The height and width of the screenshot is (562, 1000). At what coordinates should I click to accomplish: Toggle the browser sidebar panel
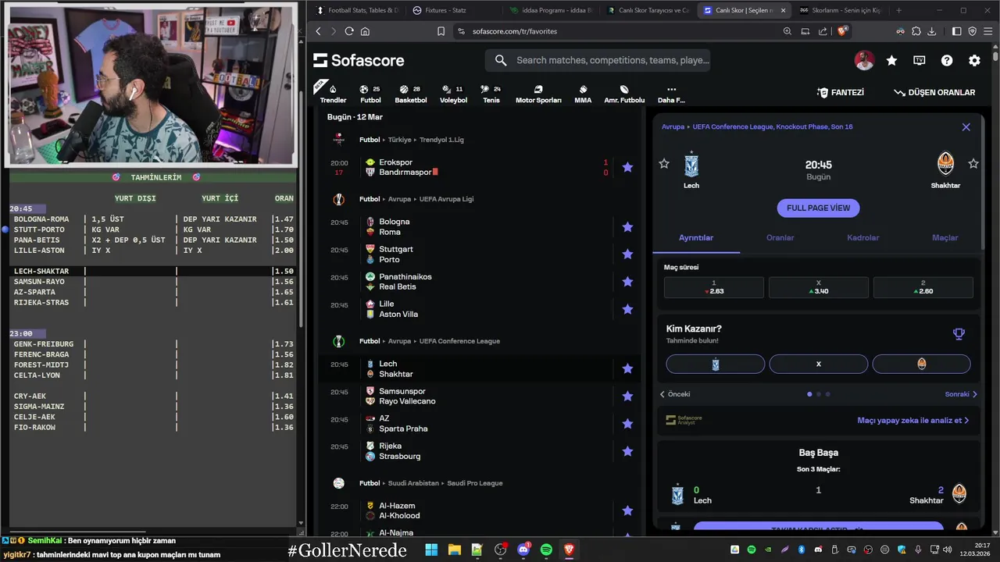coord(956,31)
